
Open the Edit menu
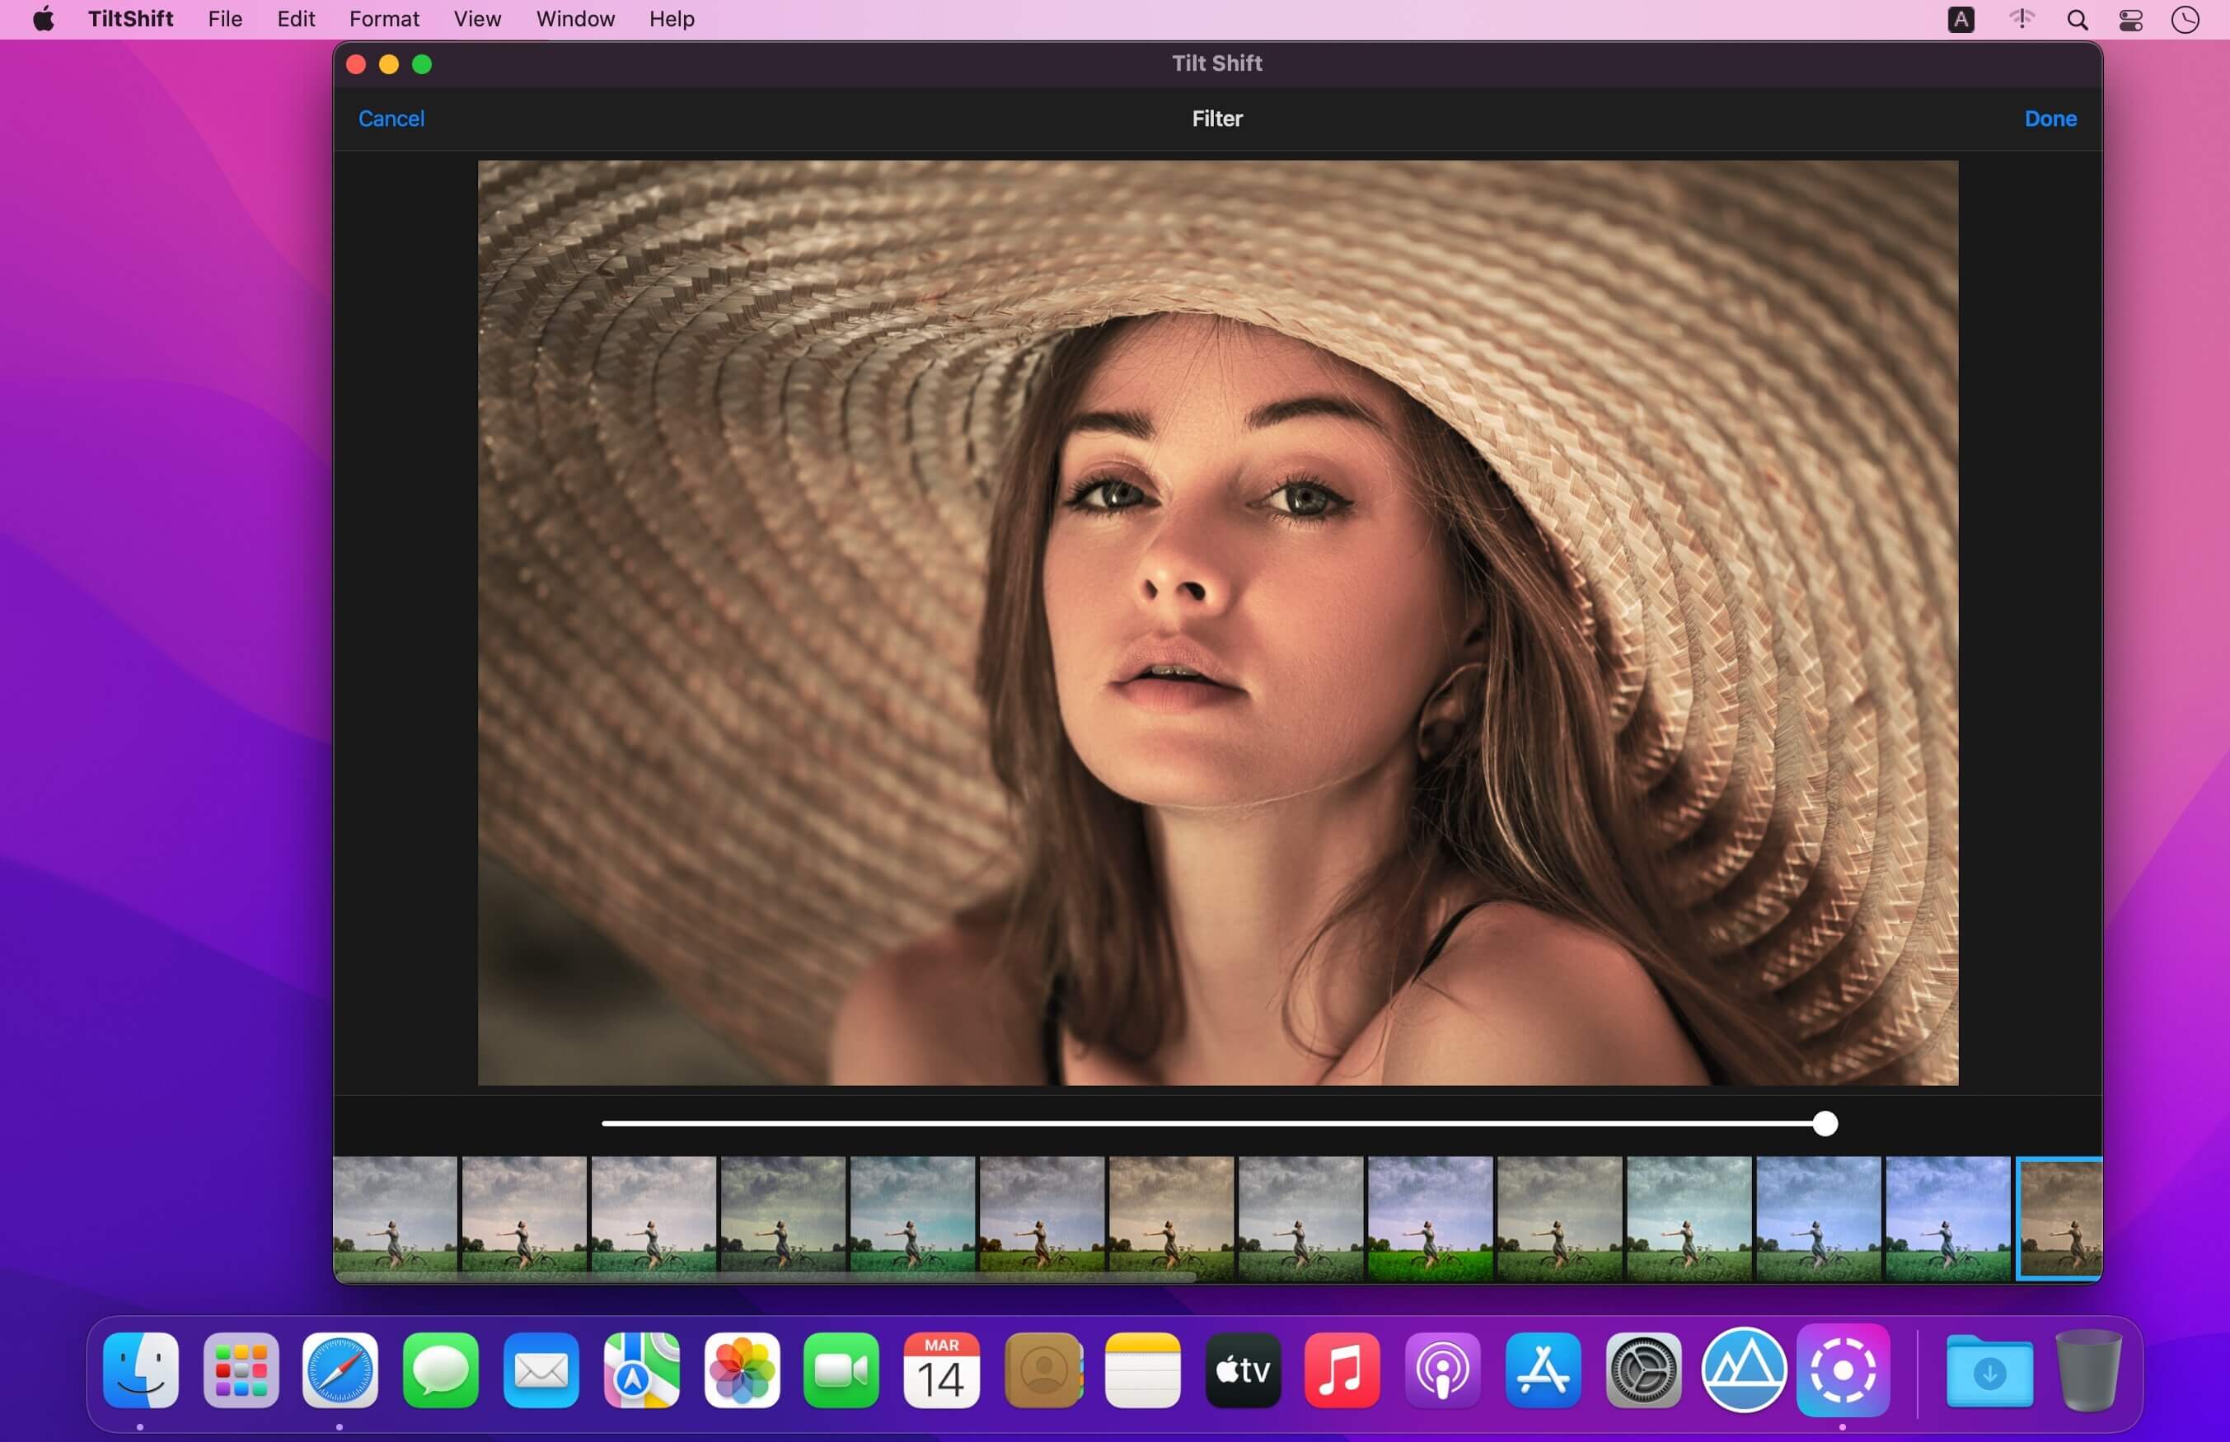click(296, 19)
